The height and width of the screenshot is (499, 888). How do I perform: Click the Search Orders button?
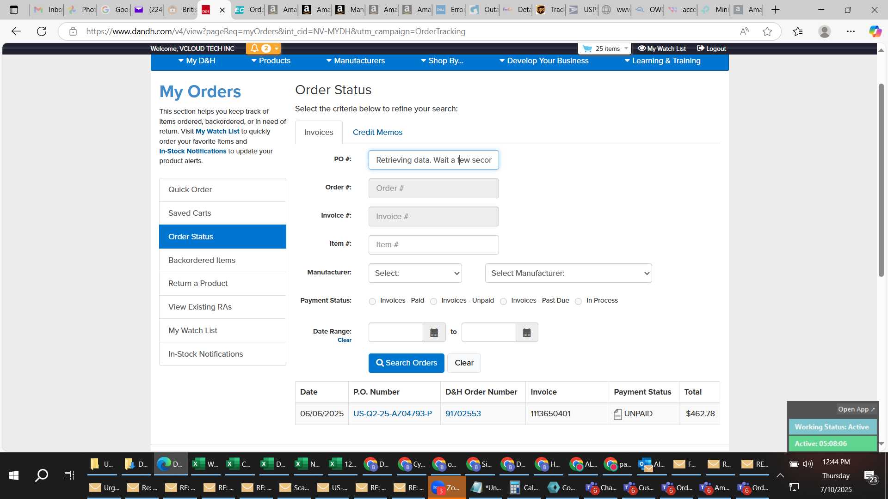(x=406, y=363)
